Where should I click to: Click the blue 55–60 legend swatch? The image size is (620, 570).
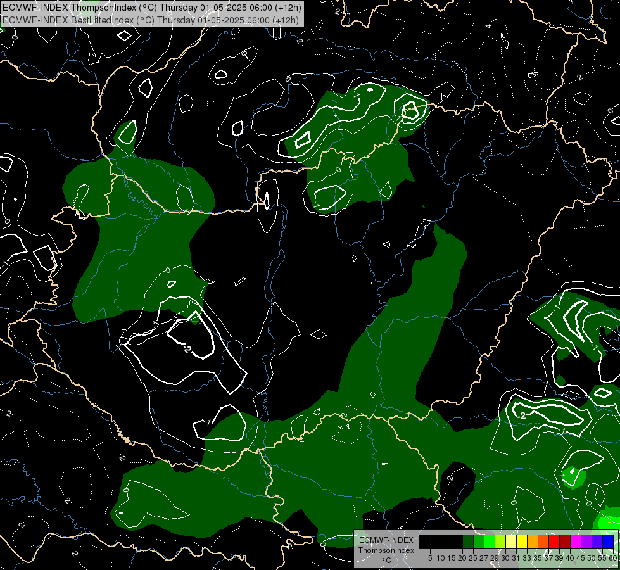coord(608,541)
